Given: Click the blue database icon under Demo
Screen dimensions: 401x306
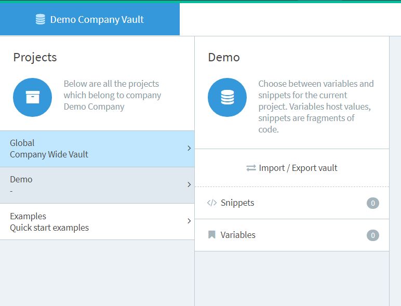Looking at the screenshot, I should tap(227, 97).
